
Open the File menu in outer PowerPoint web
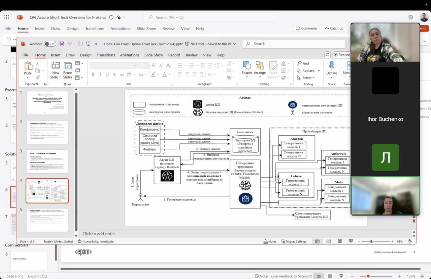coord(8,29)
